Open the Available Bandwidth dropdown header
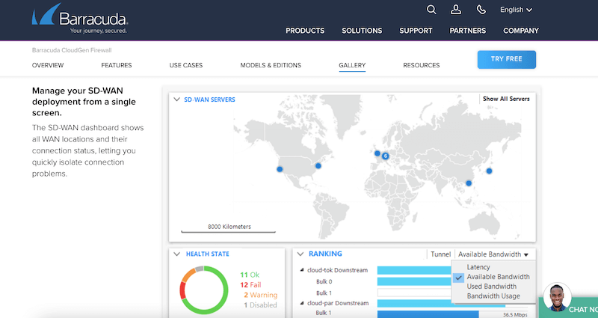The image size is (598, 318). (x=493, y=254)
